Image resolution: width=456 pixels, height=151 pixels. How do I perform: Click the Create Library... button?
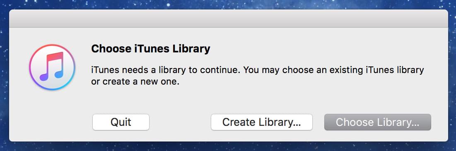261,122
